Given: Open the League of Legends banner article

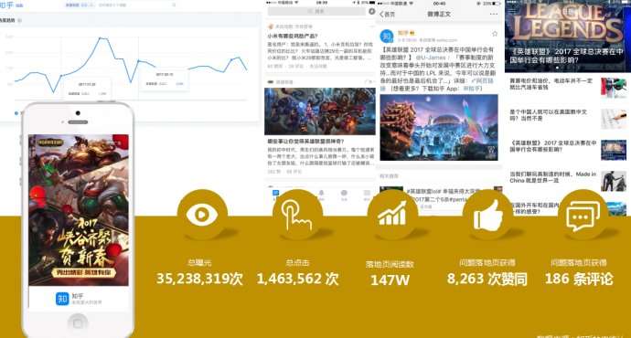Looking at the screenshot, I should pos(568,37).
